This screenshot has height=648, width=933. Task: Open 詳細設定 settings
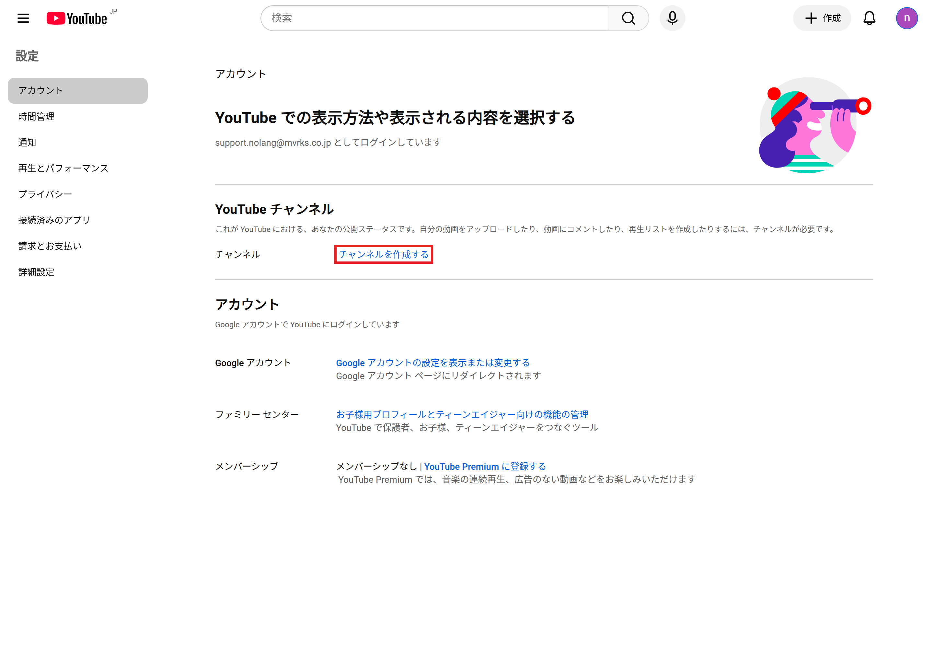point(77,272)
